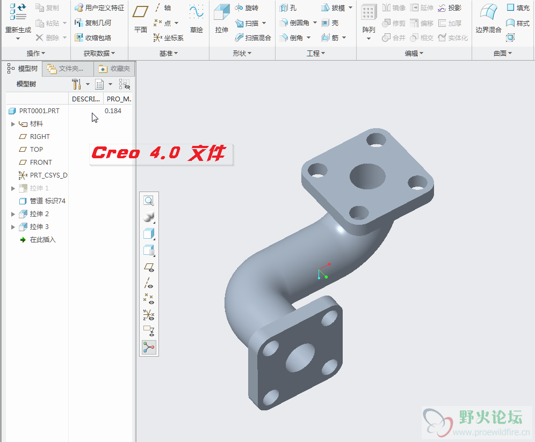Switch to the 文件夹 folder browser tab
The width and height of the screenshot is (535, 442).
coord(68,69)
